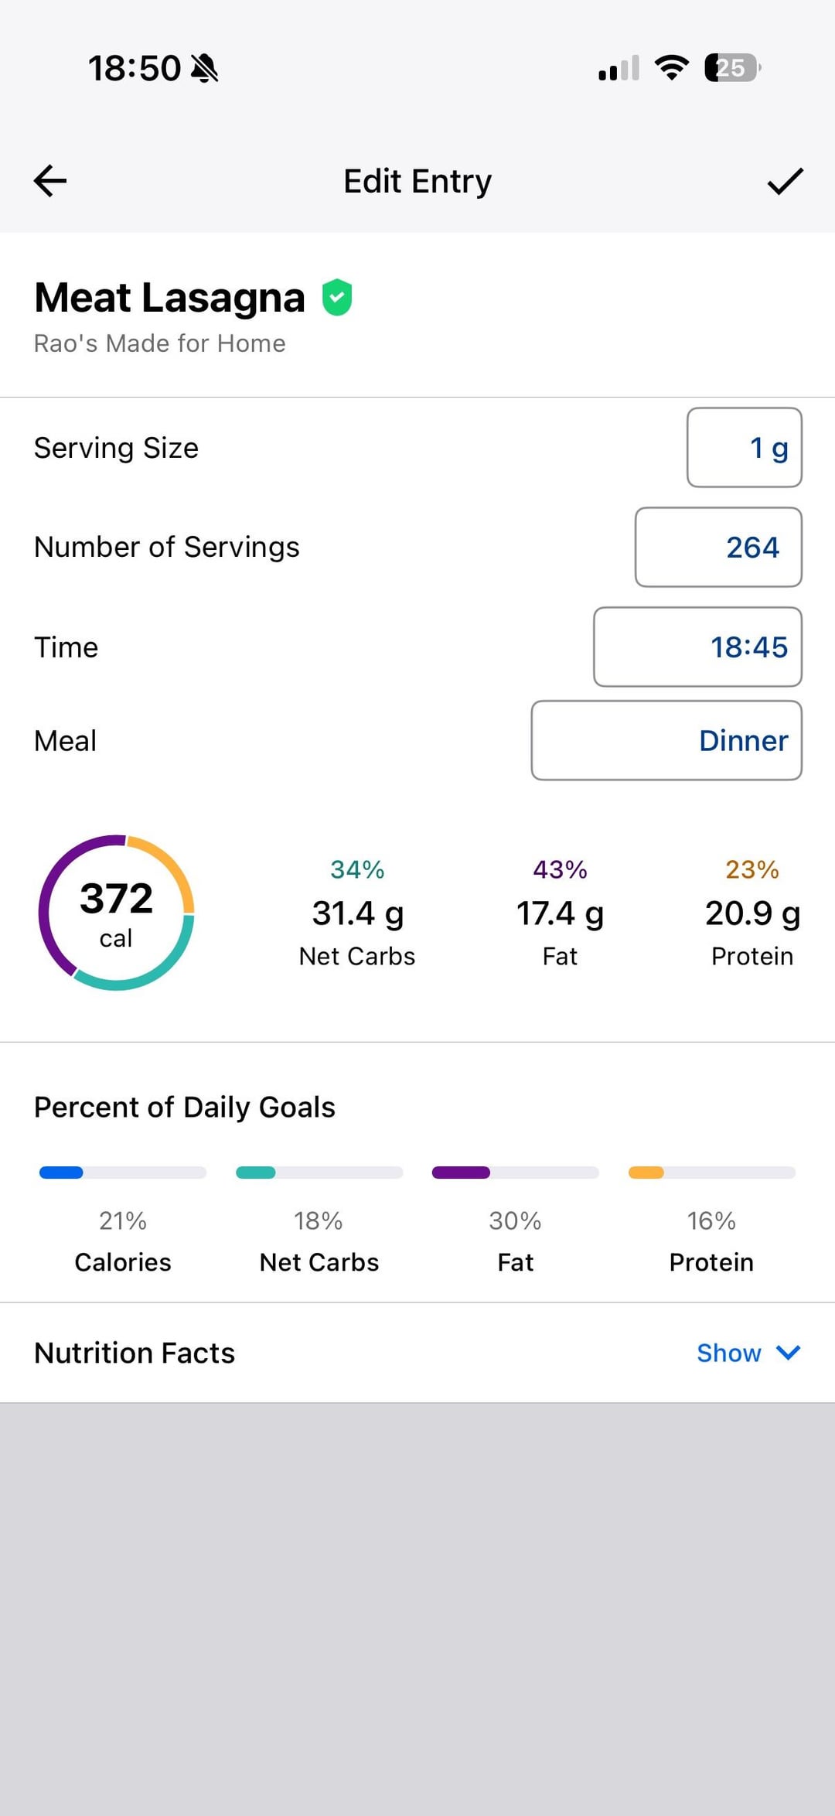Tap the back arrow icon
The width and height of the screenshot is (835, 1816).
51,181
